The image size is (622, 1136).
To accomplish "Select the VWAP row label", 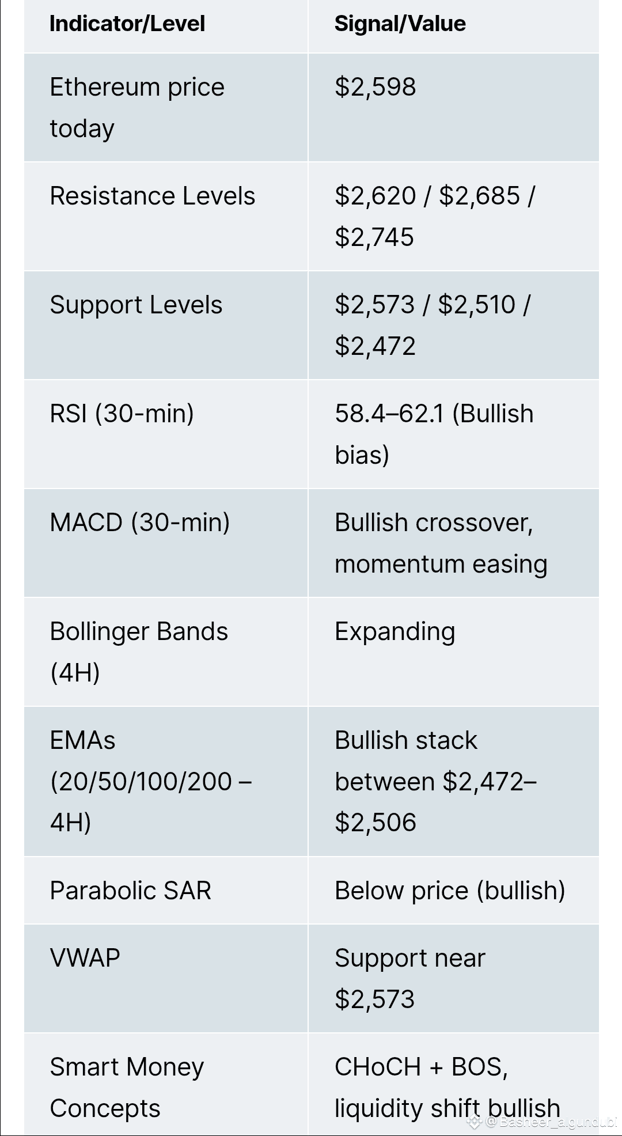I will [85, 958].
